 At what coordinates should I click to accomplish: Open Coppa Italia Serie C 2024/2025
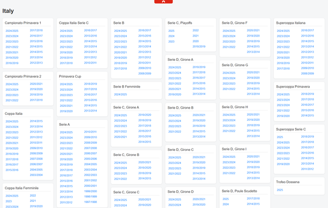67,31
